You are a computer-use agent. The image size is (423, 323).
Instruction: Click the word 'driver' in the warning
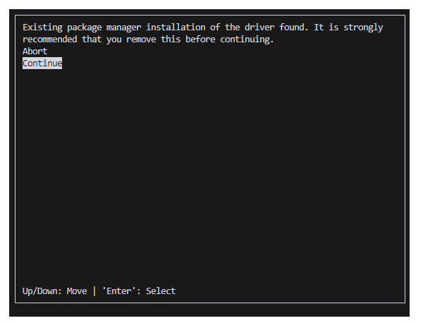tap(259, 28)
